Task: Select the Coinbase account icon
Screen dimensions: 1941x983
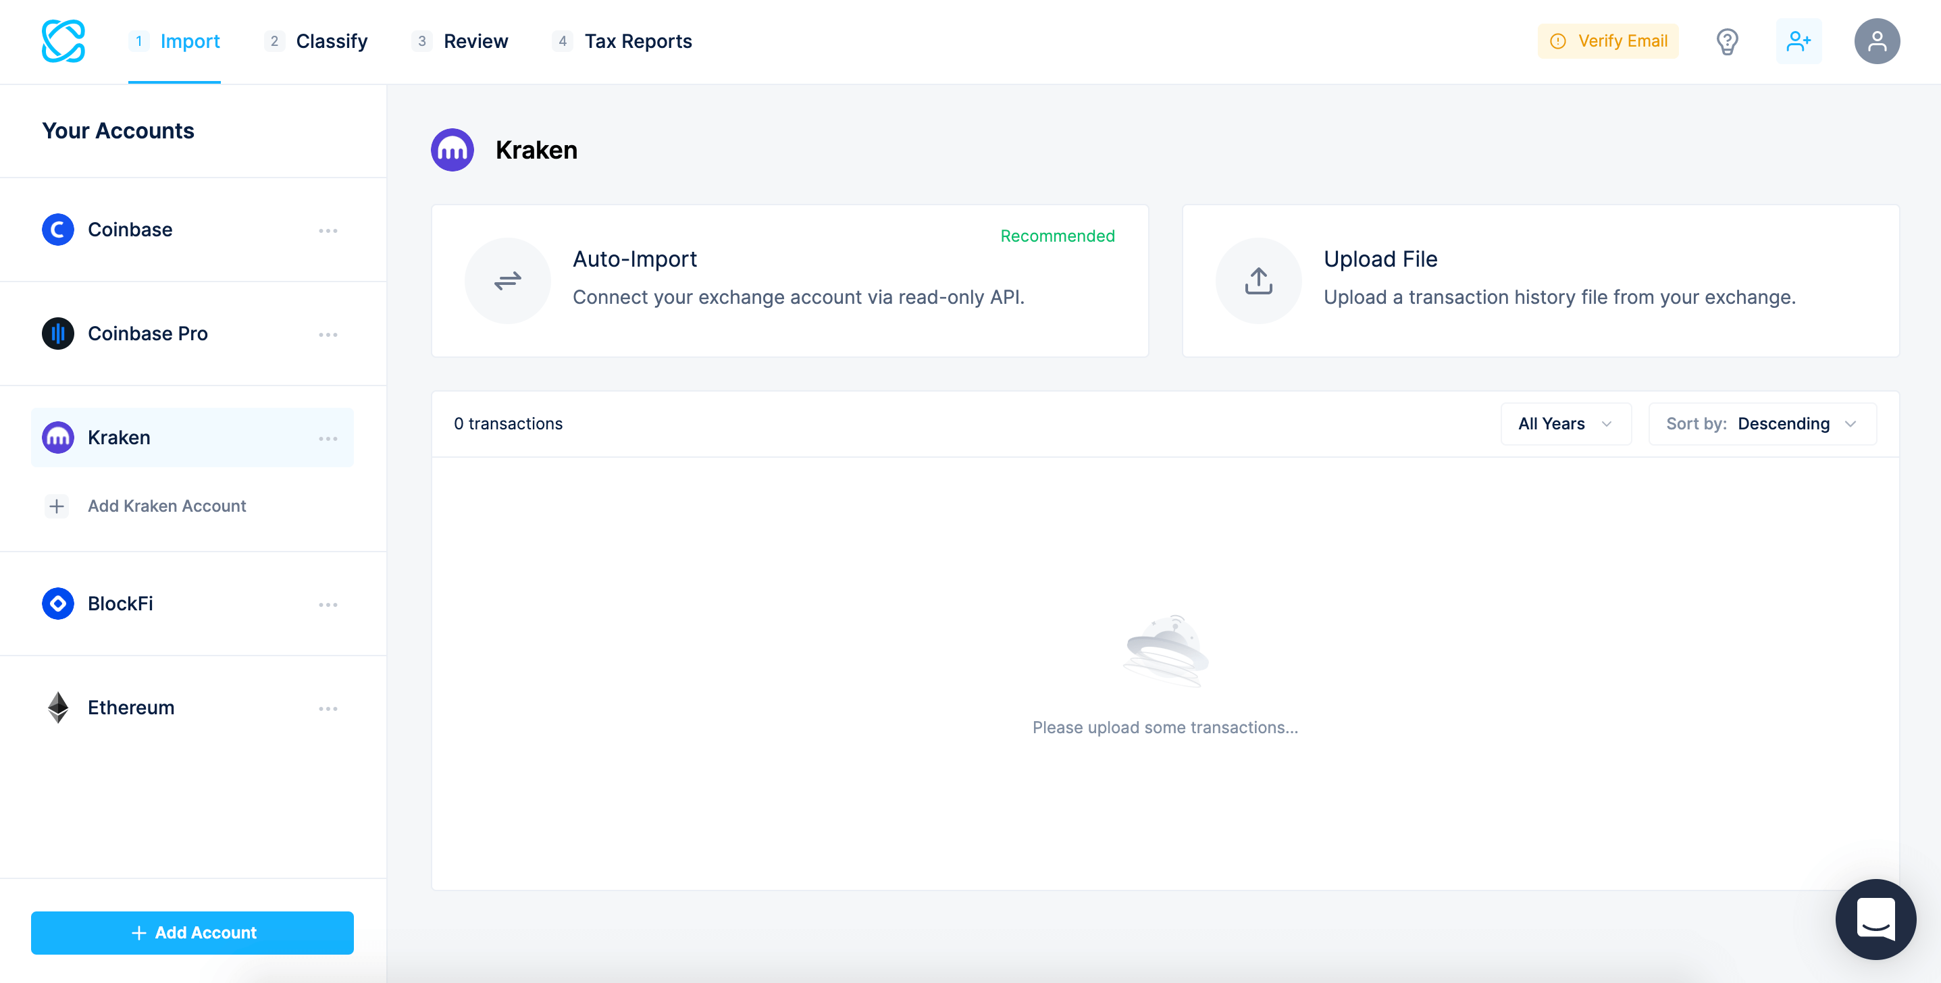Action: point(57,229)
